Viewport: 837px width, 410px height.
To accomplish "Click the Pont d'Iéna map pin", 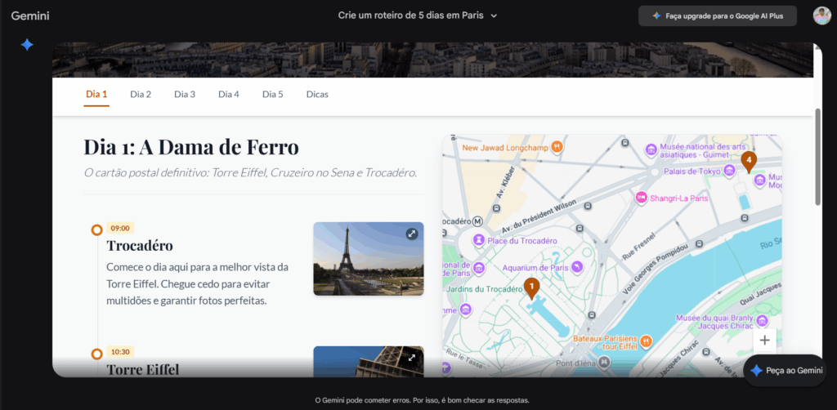I will tap(604, 363).
